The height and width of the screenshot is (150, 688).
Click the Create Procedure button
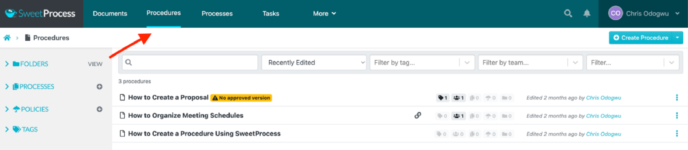pyautogui.click(x=641, y=38)
